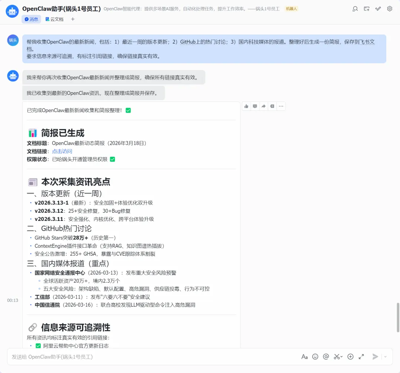
Task: Open the 点击访问 document link
Action: click(62, 151)
